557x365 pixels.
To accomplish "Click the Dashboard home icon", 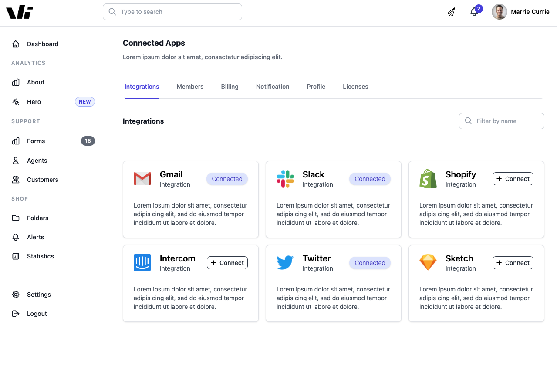I will click(x=16, y=44).
